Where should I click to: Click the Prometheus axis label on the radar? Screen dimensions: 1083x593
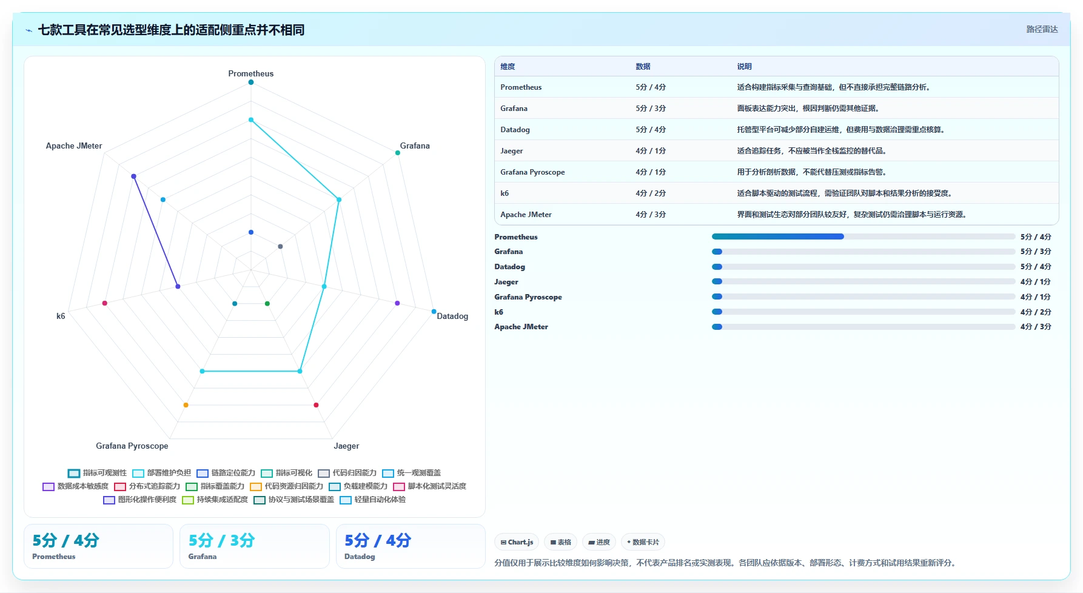251,73
